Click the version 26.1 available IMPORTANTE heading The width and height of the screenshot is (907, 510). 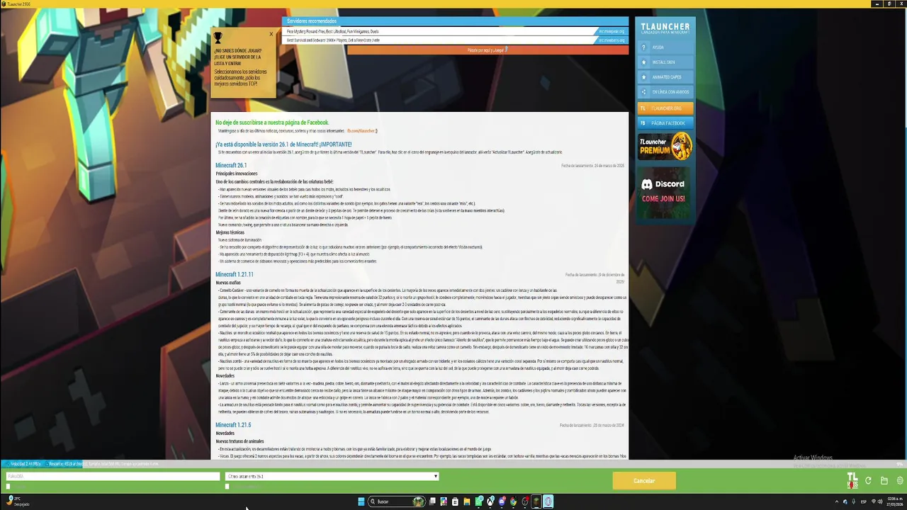coord(283,144)
